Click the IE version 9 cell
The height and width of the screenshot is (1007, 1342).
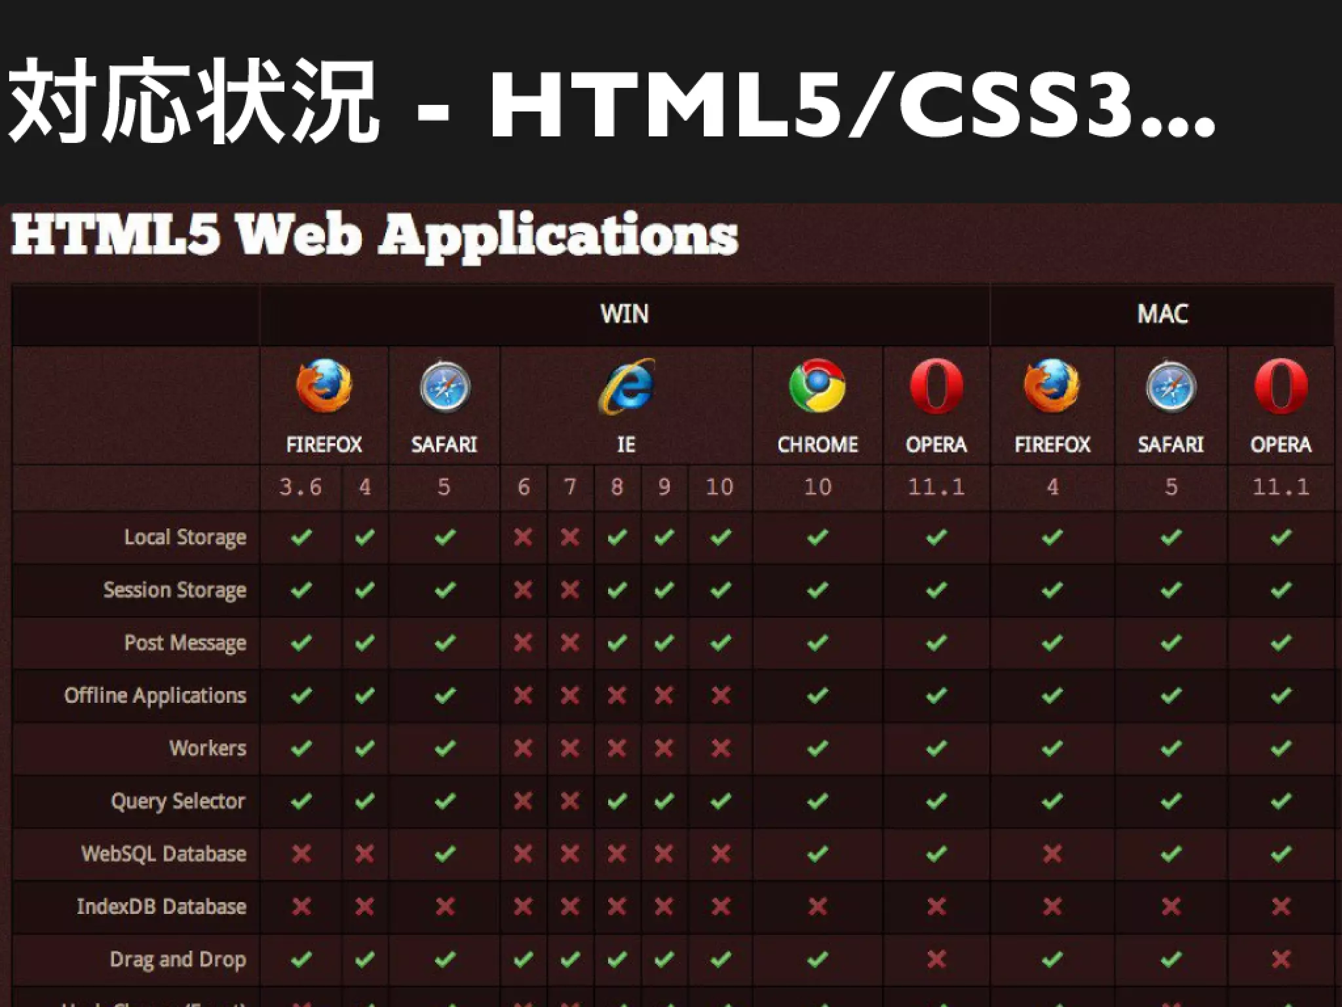664,487
